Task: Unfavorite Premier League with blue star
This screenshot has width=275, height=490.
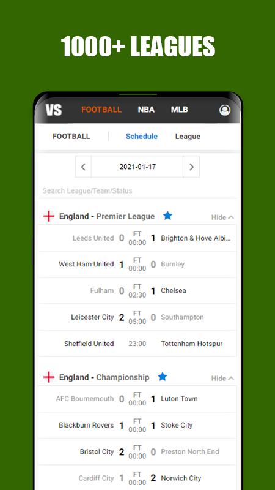Action: coord(167,216)
